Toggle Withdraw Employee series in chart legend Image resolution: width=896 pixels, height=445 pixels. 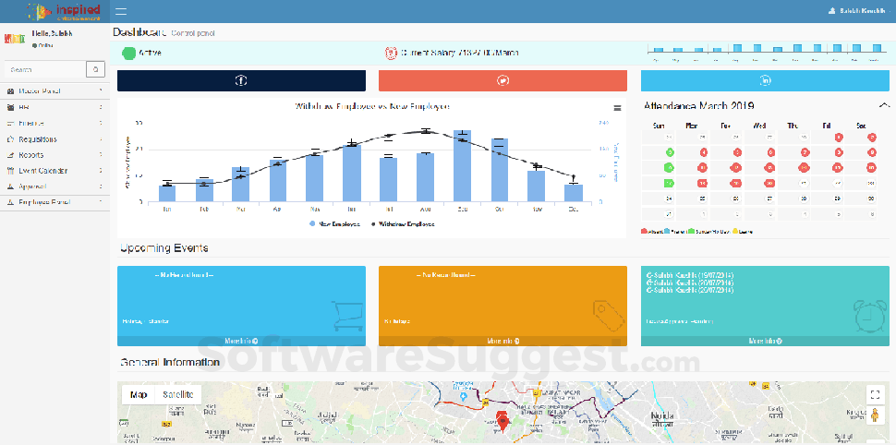coord(403,223)
